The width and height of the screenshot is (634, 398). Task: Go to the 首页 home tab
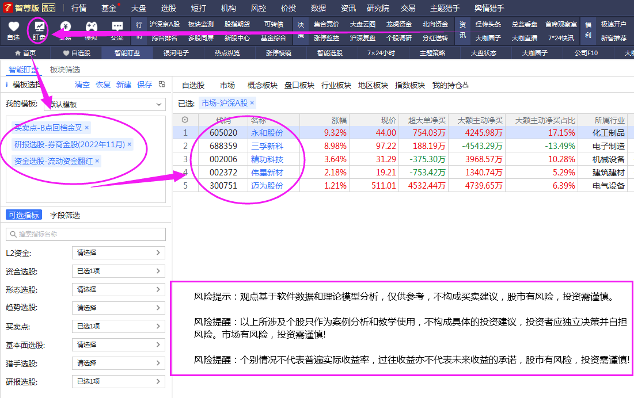click(x=25, y=53)
